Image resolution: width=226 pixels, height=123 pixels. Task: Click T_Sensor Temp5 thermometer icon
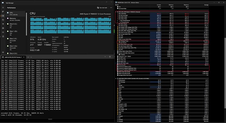click(x=118, y=85)
